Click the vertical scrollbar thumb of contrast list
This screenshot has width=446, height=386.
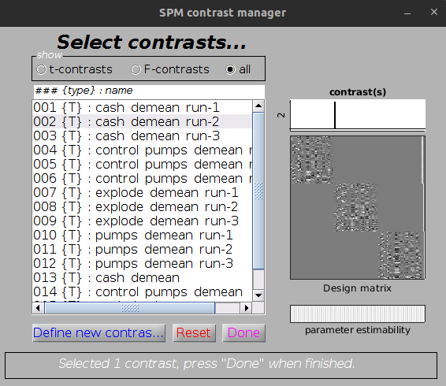tap(258, 191)
